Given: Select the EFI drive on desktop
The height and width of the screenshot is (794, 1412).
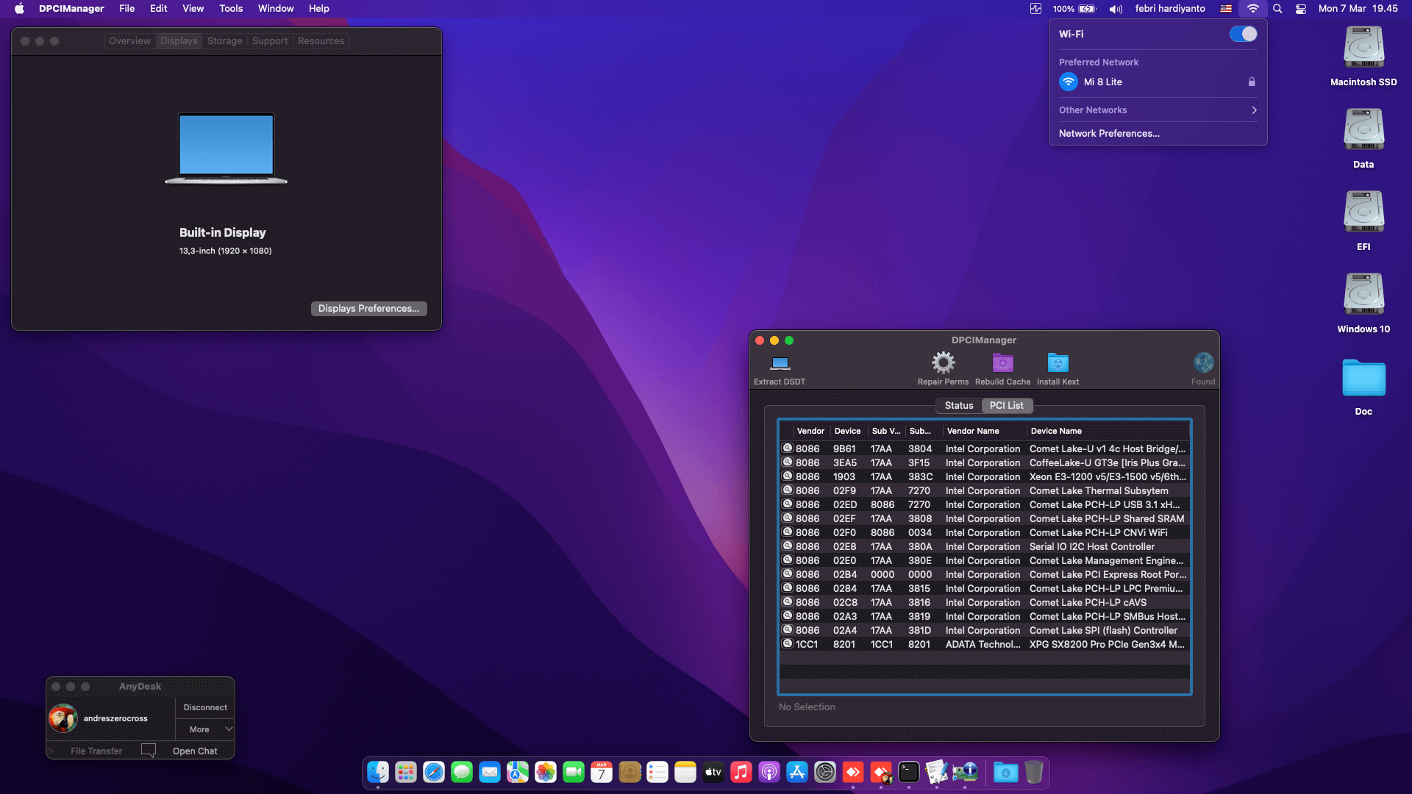Looking at the screenshot, I should (1363, 212).
